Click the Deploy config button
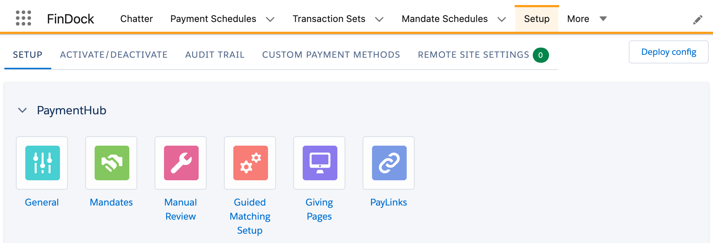The width and height of the screenshot is (713, 243). (669, 52)
